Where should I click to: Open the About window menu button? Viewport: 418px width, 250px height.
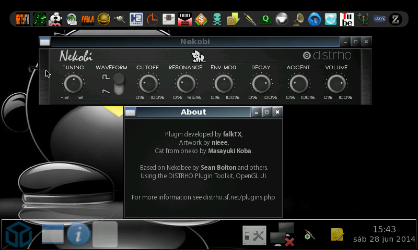point(130,112)
